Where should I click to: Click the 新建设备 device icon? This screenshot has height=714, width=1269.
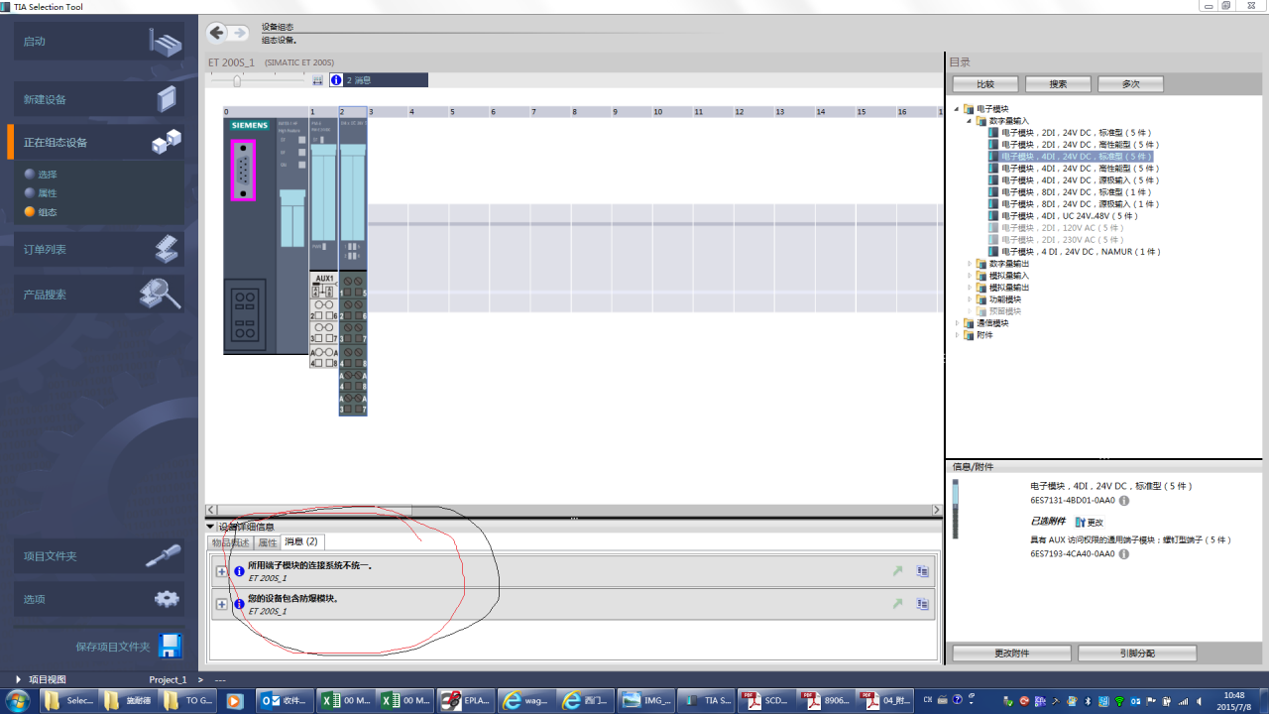(x=167, y=99)
